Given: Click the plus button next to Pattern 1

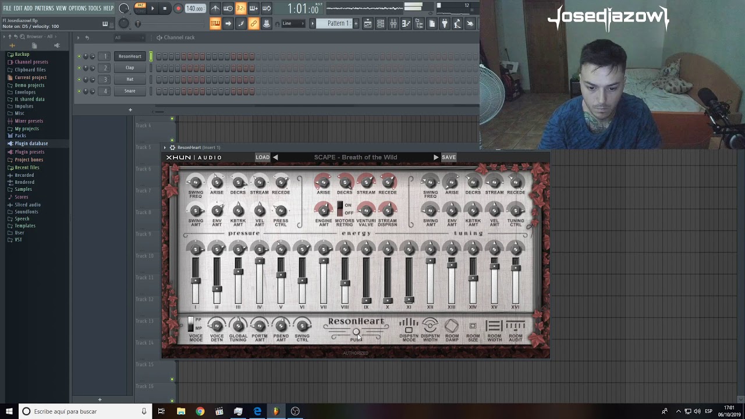Looking at the screenshot, I should [355, 23].
